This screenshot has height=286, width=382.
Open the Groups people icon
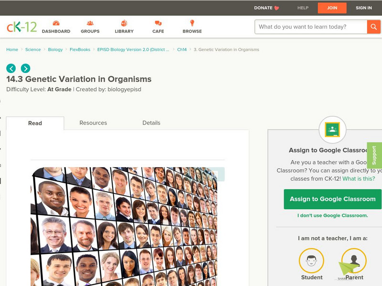90,23
